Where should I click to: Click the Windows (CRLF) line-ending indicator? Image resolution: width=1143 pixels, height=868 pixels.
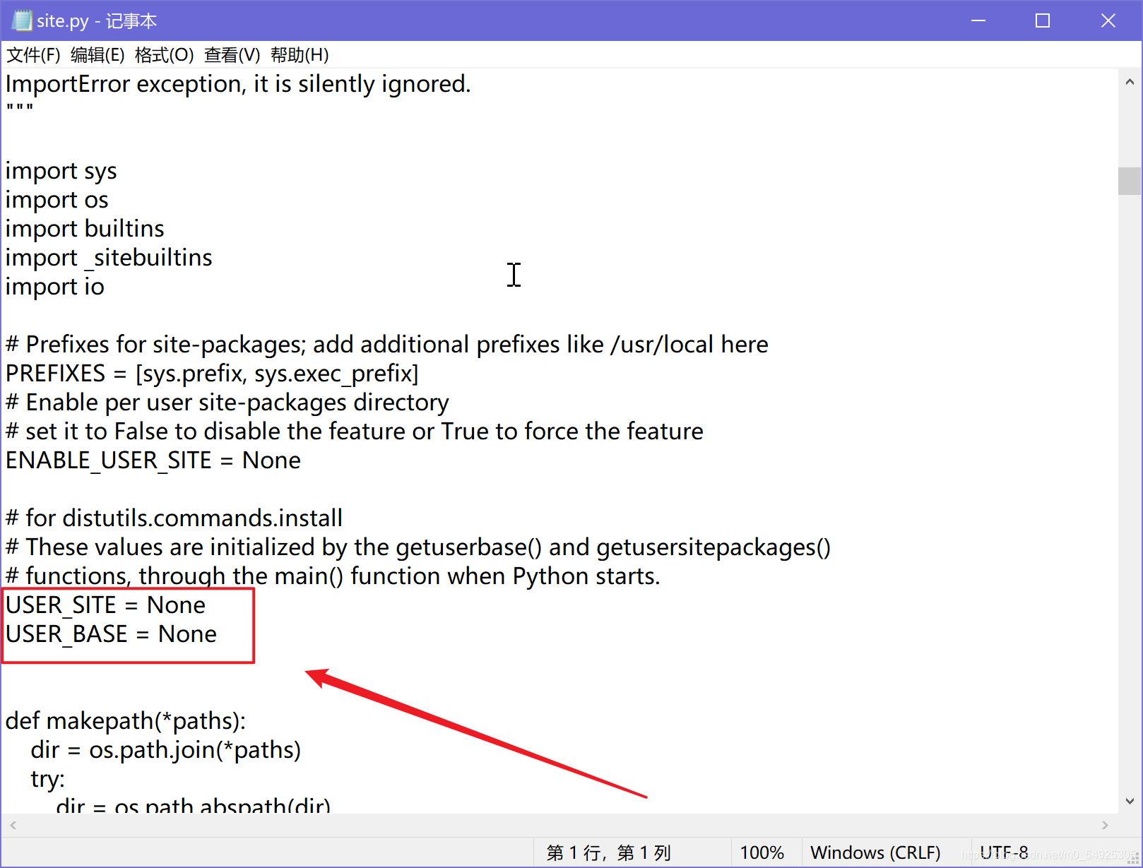(876, 852)
